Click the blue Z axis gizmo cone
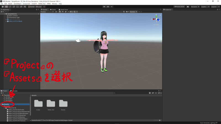 158,20
